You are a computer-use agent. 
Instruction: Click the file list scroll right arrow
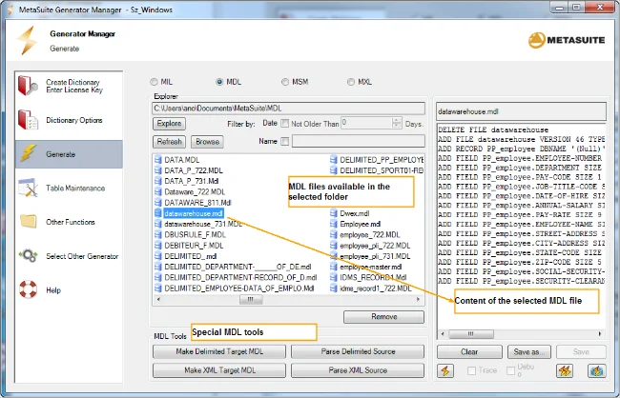tap(419, 300)
